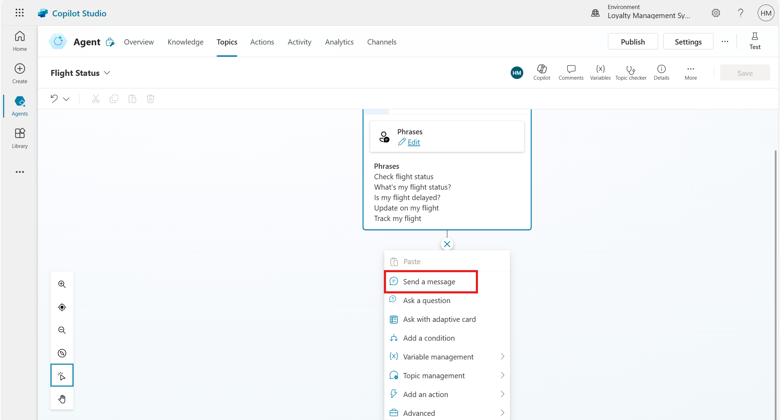Close the add node menu with X
This screenshot has height=420, width=780.
447,244
